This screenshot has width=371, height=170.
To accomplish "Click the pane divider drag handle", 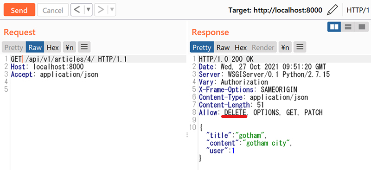I will pos(187,135).
